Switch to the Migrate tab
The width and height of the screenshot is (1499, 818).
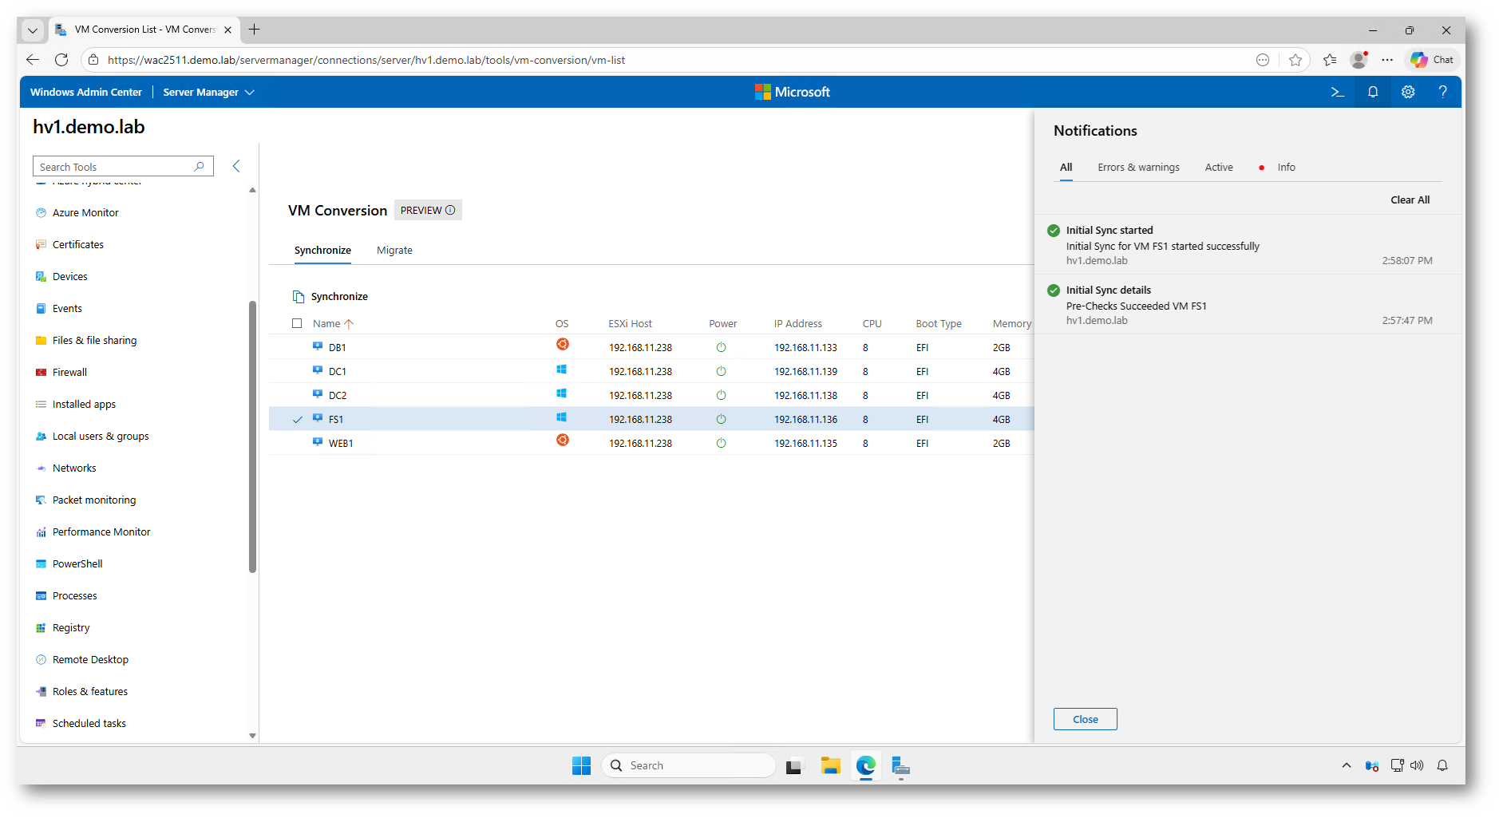coord(394,251)
